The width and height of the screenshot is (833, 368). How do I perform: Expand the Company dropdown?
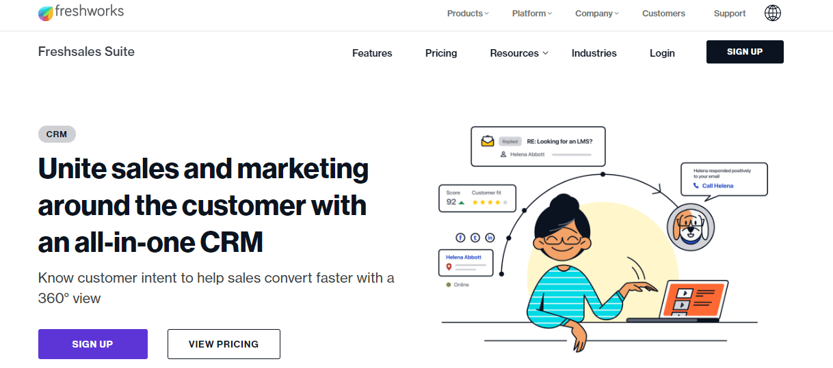coord(596,13)
